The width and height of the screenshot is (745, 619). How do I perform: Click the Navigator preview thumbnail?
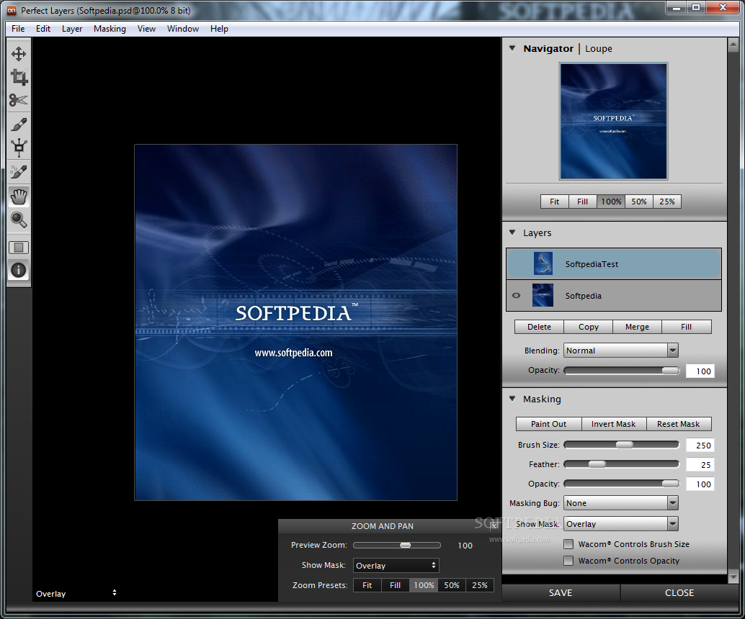(x=613, y=121)
